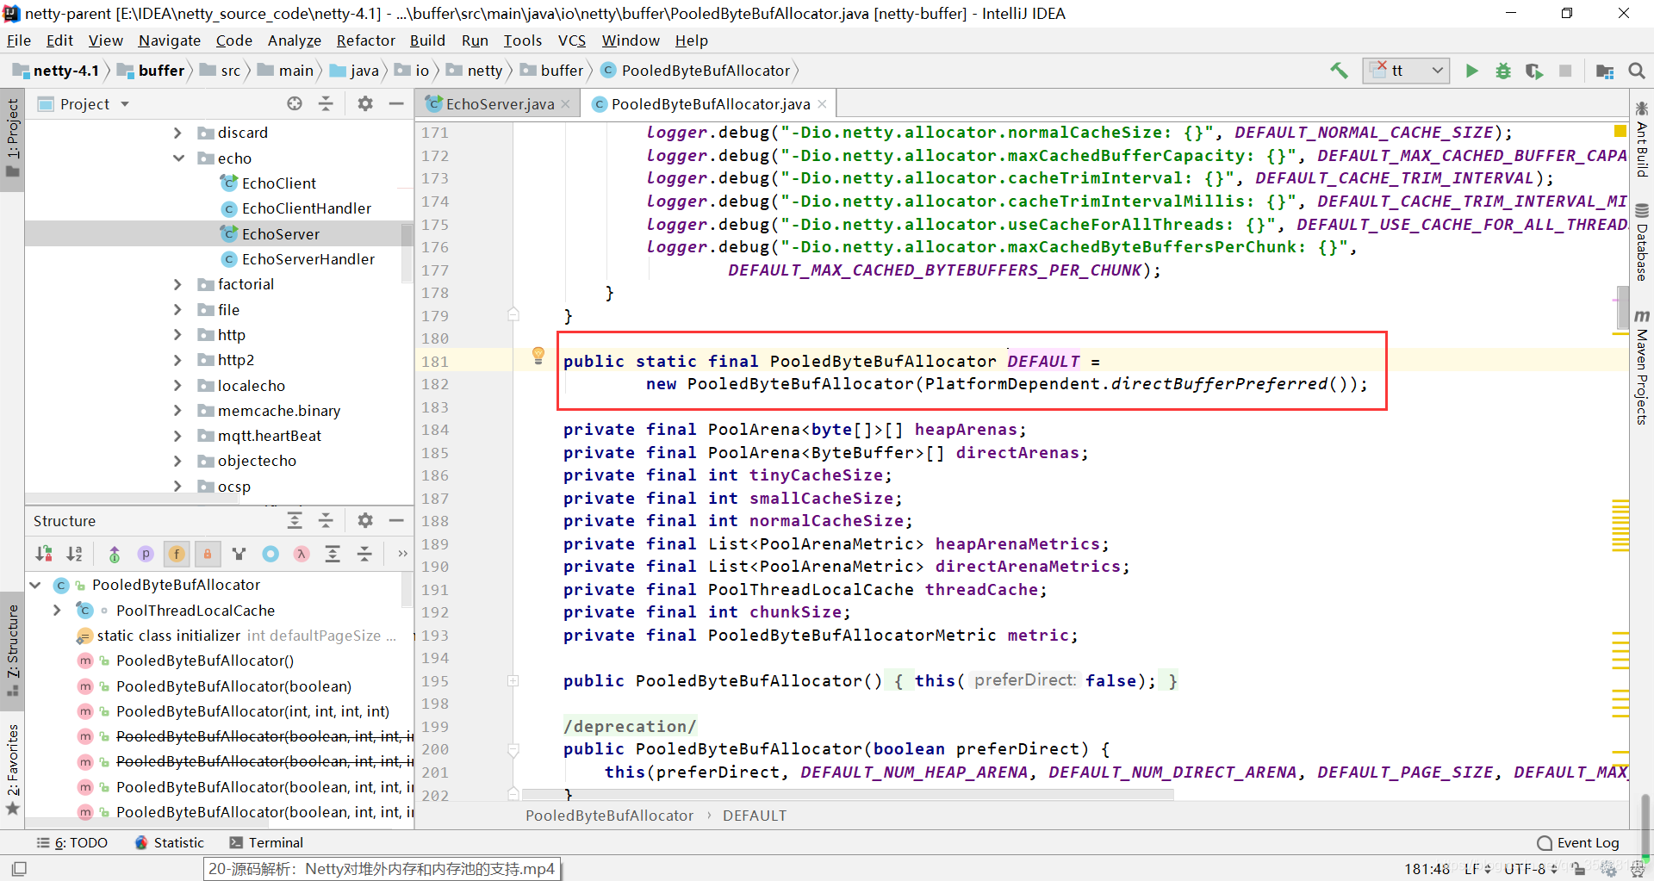Click the yellow warning marker at top of error stripe
The image size is (1654, 881).
click(1620, 131)
